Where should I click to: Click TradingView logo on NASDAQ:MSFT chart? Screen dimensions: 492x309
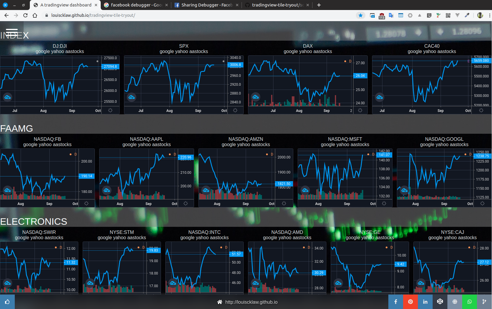[305, 190]
